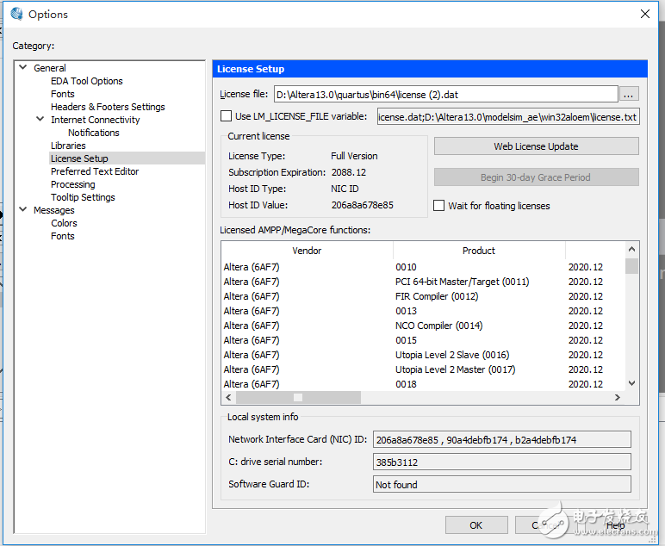The image size is (665, 546).
Task: Select the Vendor column header
Action: point(307,251)
